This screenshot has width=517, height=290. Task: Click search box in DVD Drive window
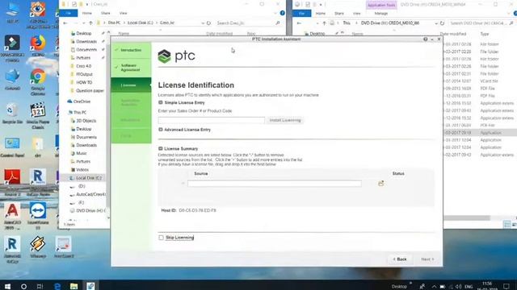click(481, 23)
